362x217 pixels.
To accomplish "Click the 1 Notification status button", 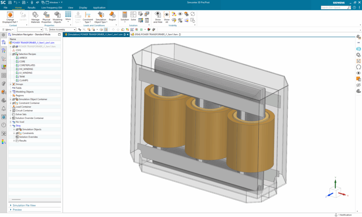I will 343,215.
